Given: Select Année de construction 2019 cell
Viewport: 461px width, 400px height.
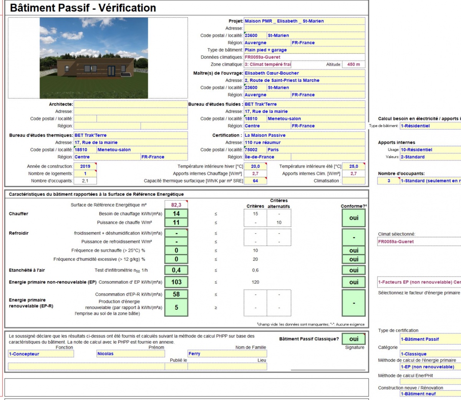Looking at the screenshot, I should 85,166.
